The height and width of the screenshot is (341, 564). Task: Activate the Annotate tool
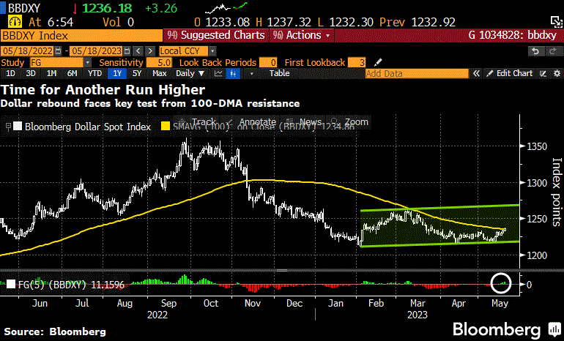coord(252,121)
